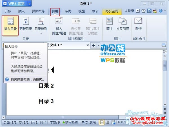
Task: Switch to outline view icon
Action: pyautogui.click(x=108, y=122)
